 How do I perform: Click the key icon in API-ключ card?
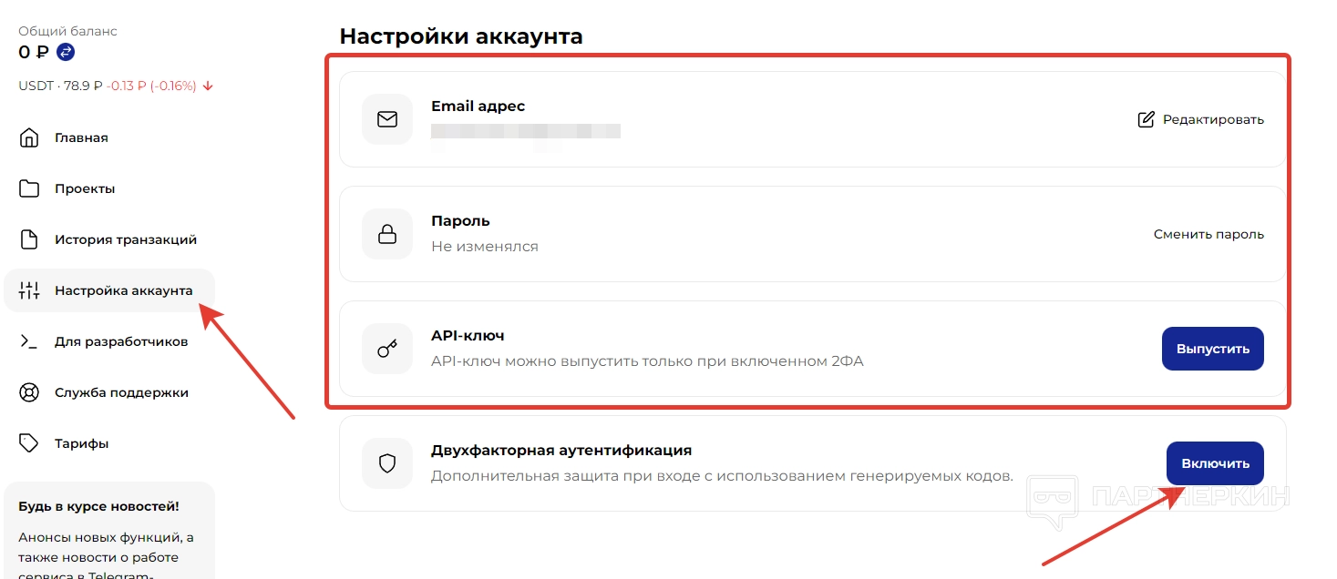pos(387,349)
